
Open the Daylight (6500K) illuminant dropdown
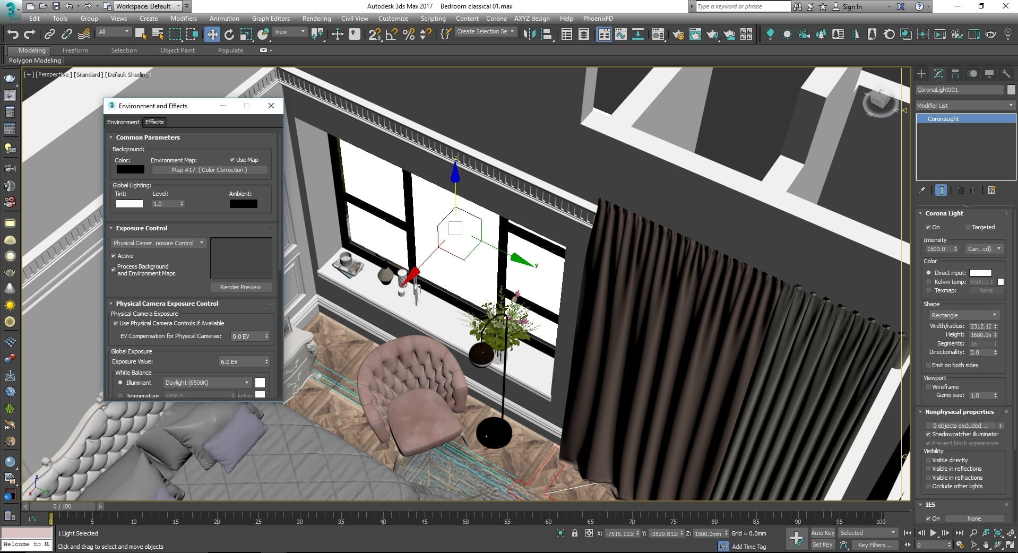[246, 383]
